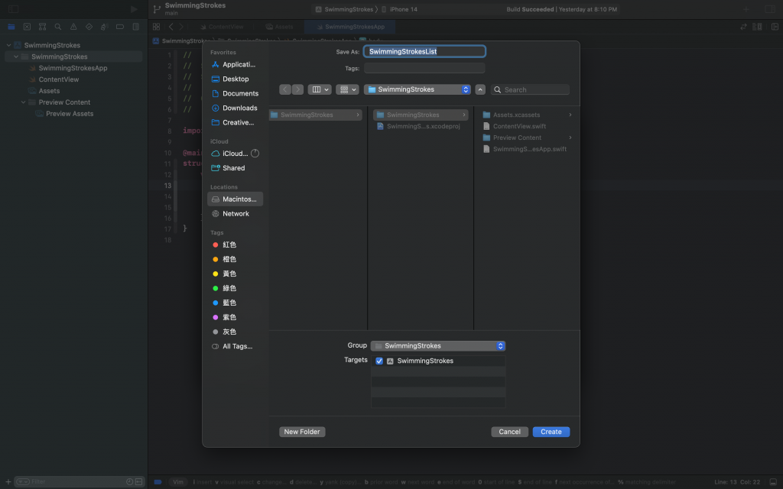This screenshot has width=783, height=489.
Task: Select Applications in Favorites sidebar
Action: (x=235, y=64)
